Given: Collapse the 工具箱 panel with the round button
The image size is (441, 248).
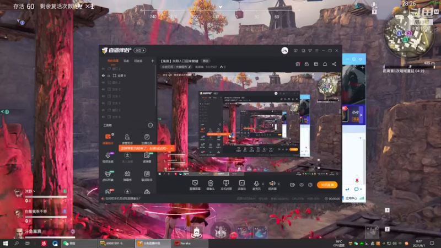Looking at the screenshot, I should pyautogui.click(x=150, y=125).
